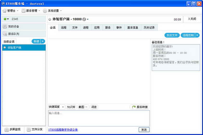Switch to the 事件 tab
The image size is (203, 135).
tap(119, 28)
